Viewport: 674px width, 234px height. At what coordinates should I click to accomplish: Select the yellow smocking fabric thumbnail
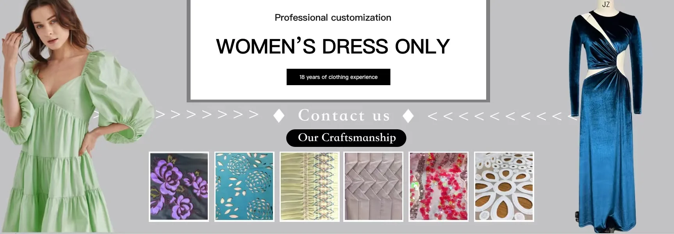[x=310, y=187]
